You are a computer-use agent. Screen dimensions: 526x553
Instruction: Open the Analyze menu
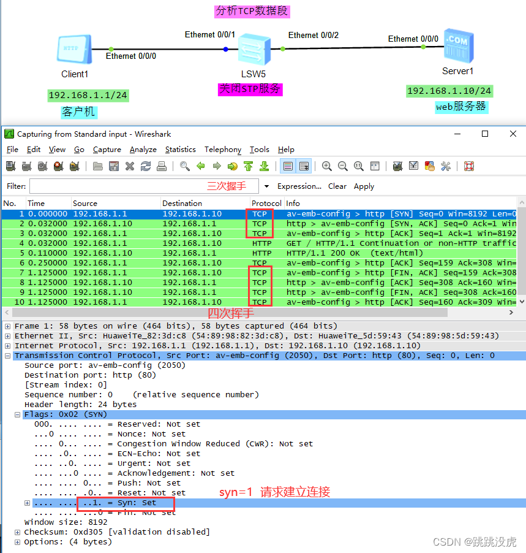click(x=143, y=150)
